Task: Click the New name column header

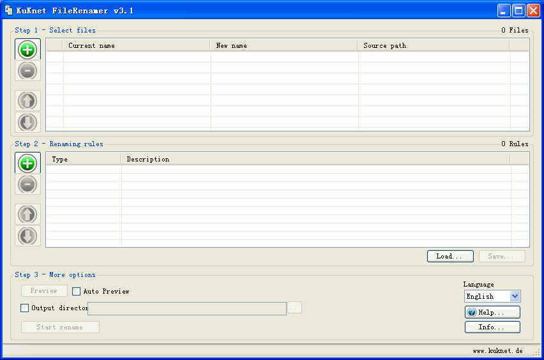Action: coord(283,45)
